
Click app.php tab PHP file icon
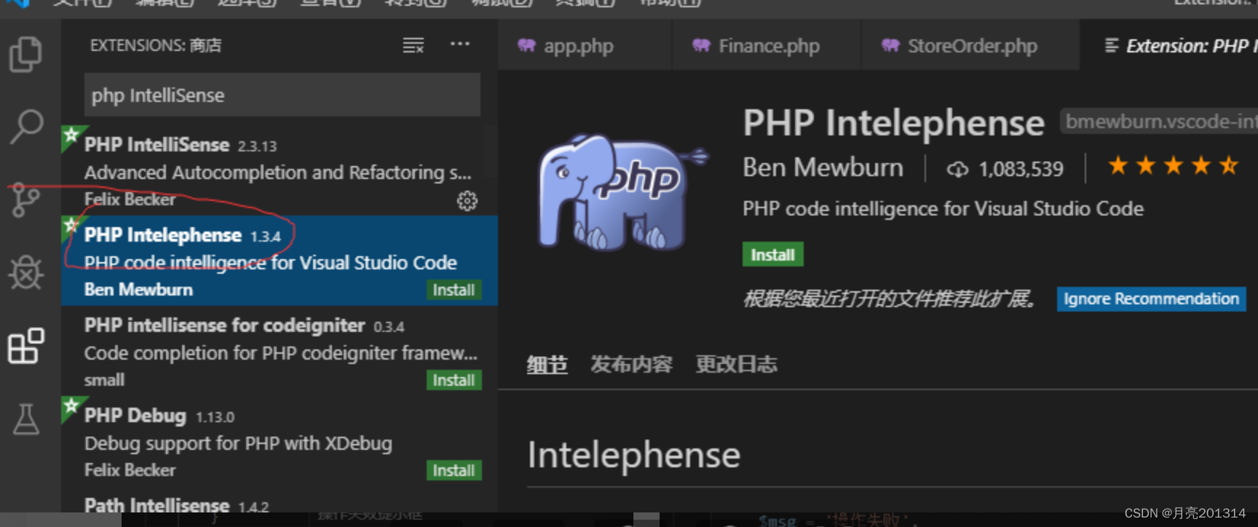526,45
